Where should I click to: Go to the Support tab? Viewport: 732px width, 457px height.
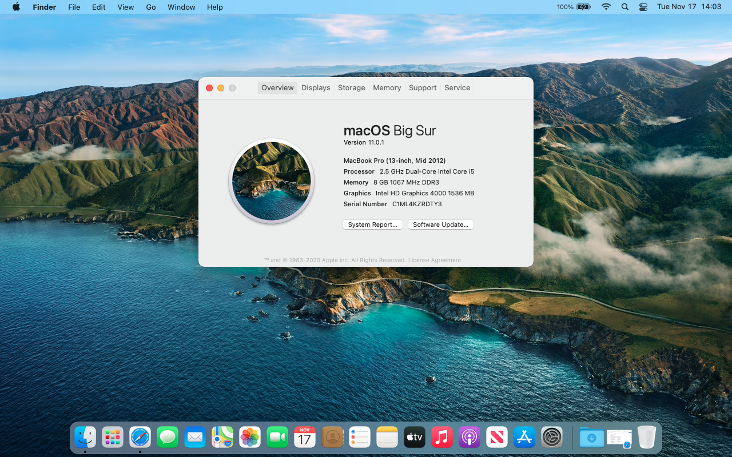423,87
